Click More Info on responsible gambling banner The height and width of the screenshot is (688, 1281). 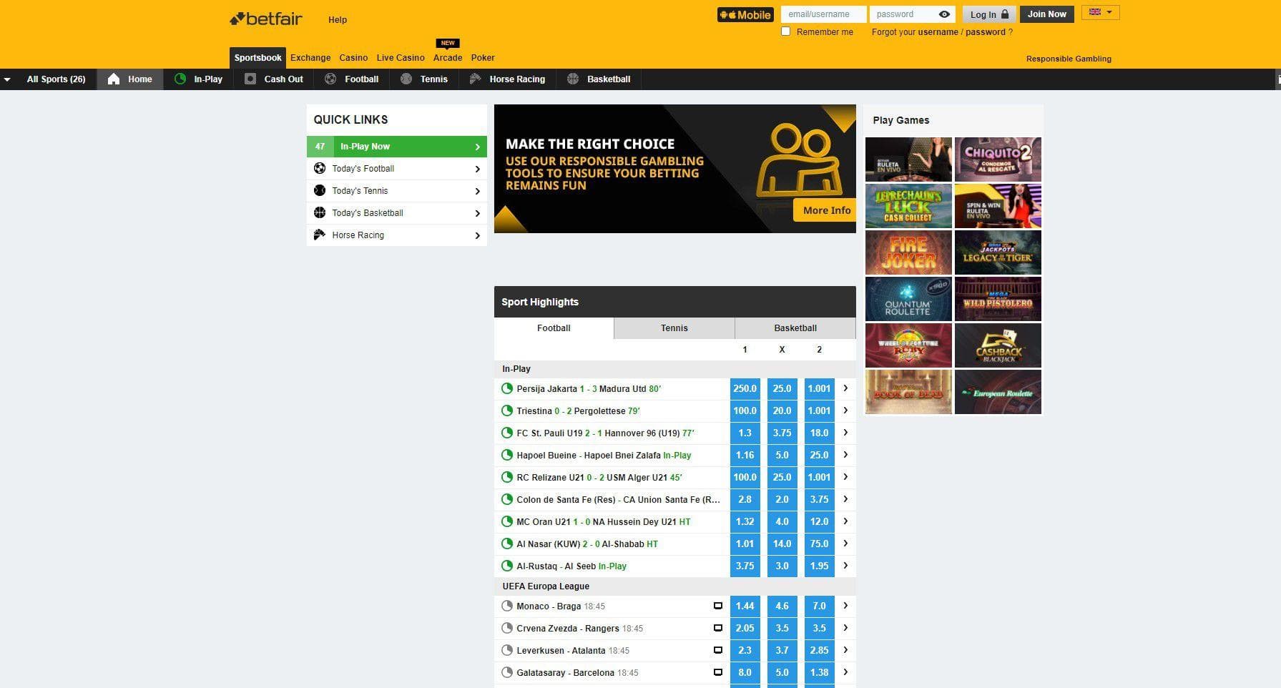(826, 210)
